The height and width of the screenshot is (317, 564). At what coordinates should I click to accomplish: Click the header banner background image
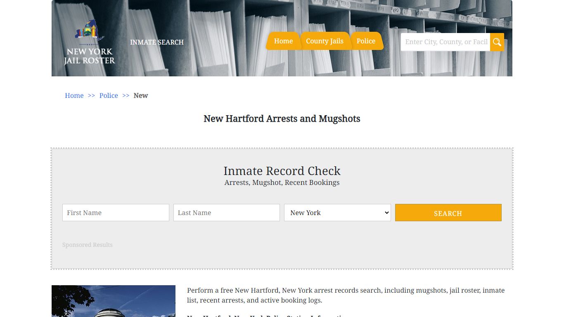(x=248, y=17)
